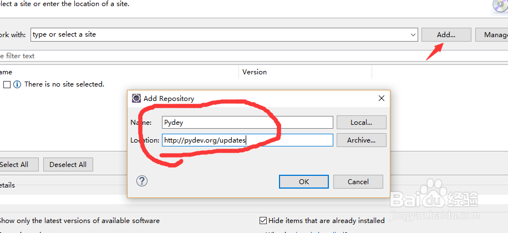Choose the Archive... button
The image size is (508, 233).
(360, 140)
